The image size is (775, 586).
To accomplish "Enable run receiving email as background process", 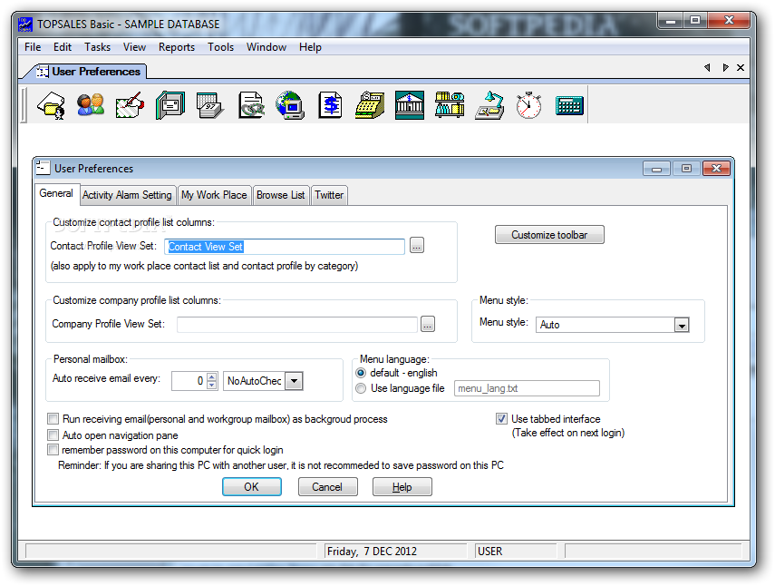I will pos(53,419).
